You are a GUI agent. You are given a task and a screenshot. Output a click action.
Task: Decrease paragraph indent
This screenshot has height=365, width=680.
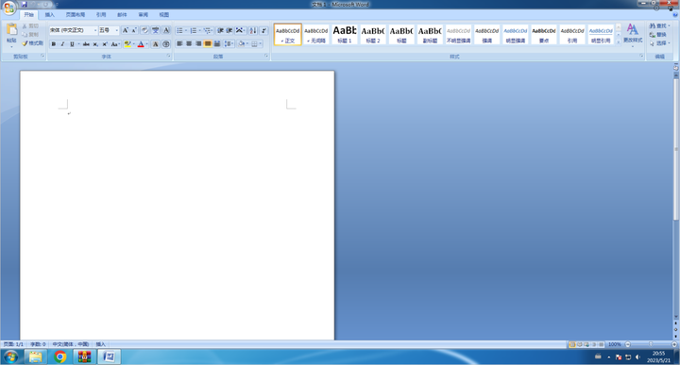pyautogui.click(x=220, y=30)
